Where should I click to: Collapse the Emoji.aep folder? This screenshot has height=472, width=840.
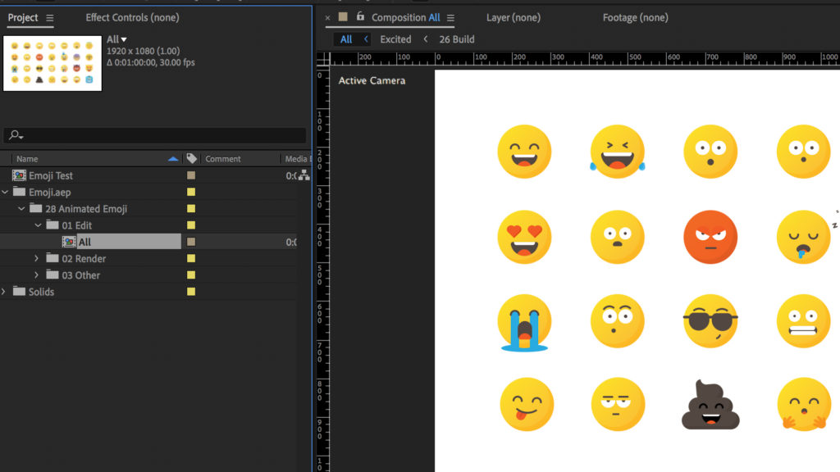(6, 193)
